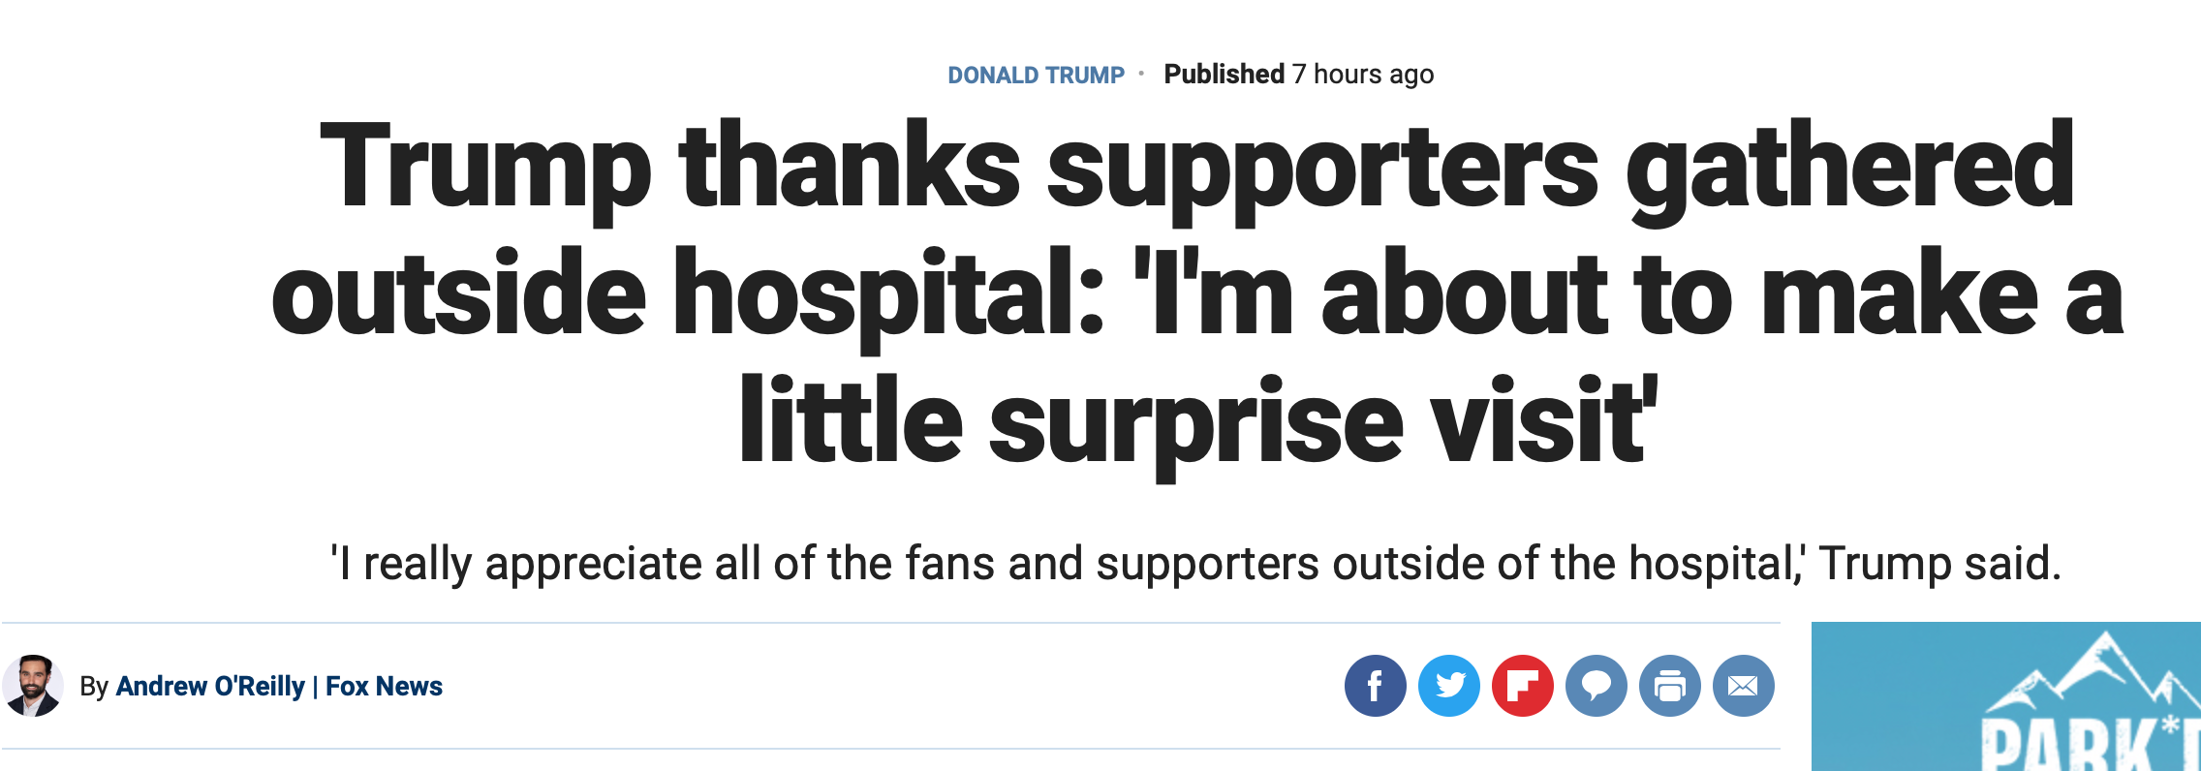Share via the red Flipboard icon
The height and width of the screenshot is (771, 2201).
1522,686
